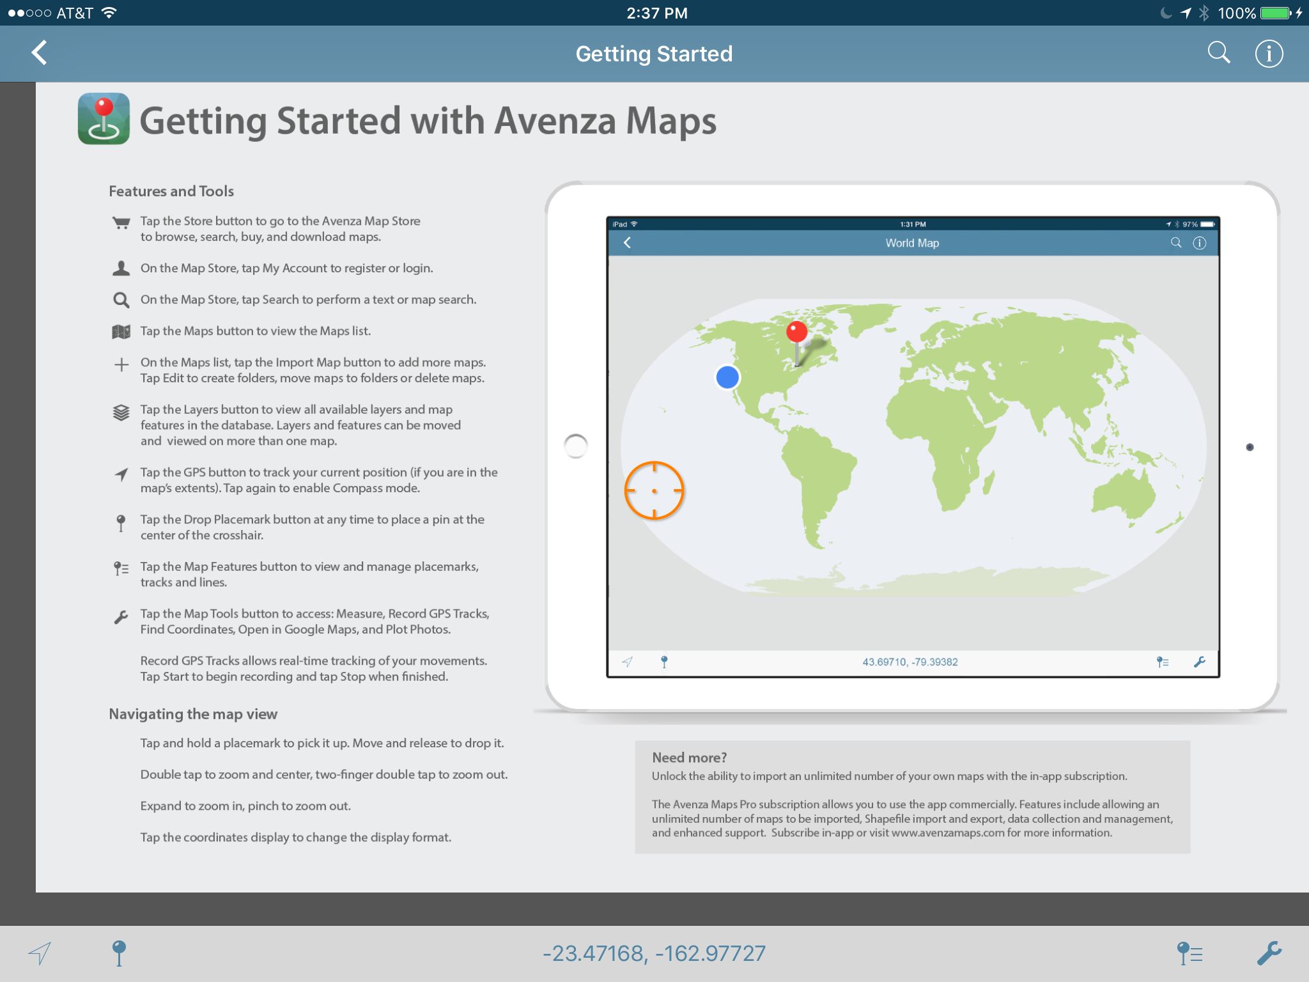1309x982 pixels.
Task: Tap the Avenza Maps app logo
Action: pyautogui.click(x=104, y=119)
